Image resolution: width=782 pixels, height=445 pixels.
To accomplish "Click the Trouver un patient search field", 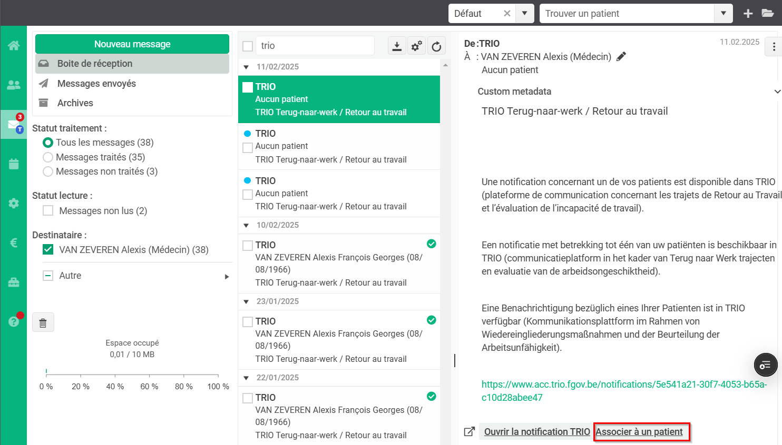I will tap(627, 14).
